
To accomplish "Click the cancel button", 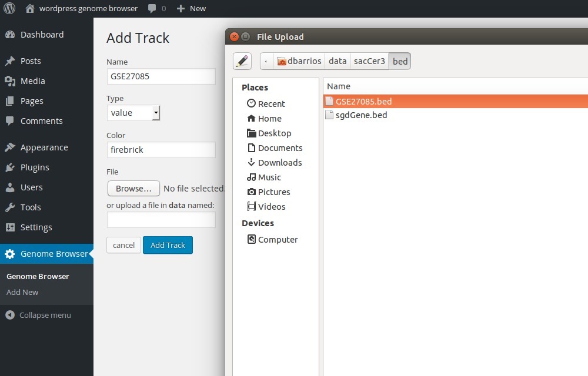I will click(123, 245).
